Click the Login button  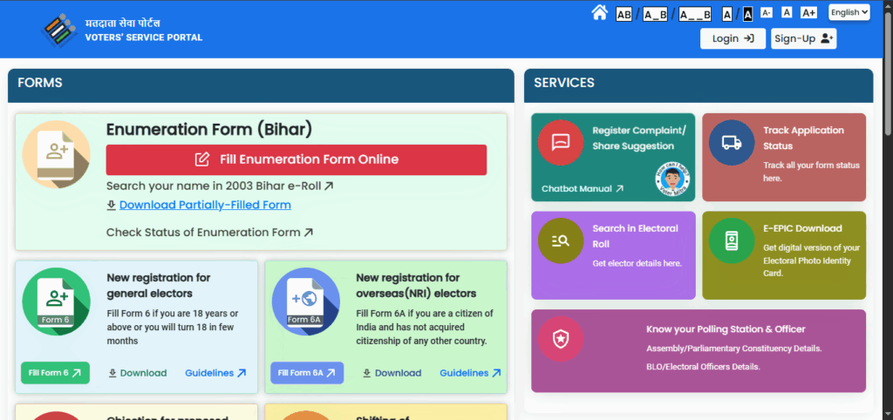[x=733, y=38]
